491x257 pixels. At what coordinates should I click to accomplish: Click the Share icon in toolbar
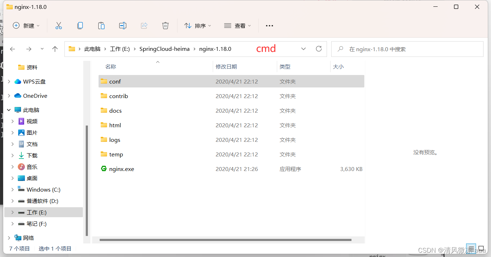144,26
